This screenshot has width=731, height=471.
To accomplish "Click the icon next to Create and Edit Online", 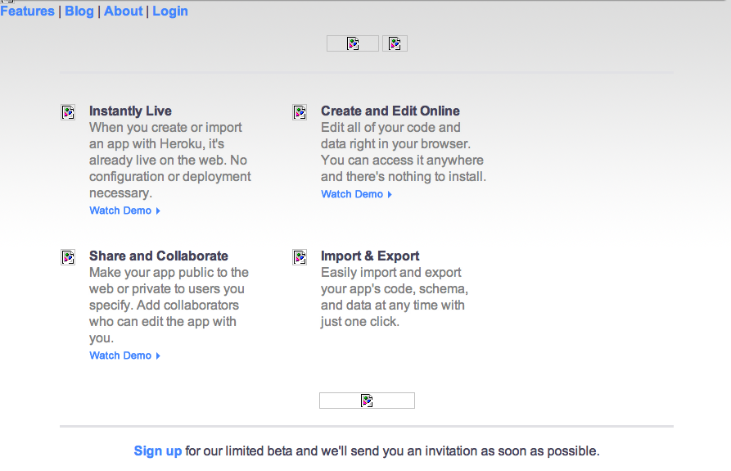I will (x=300, y=112).
